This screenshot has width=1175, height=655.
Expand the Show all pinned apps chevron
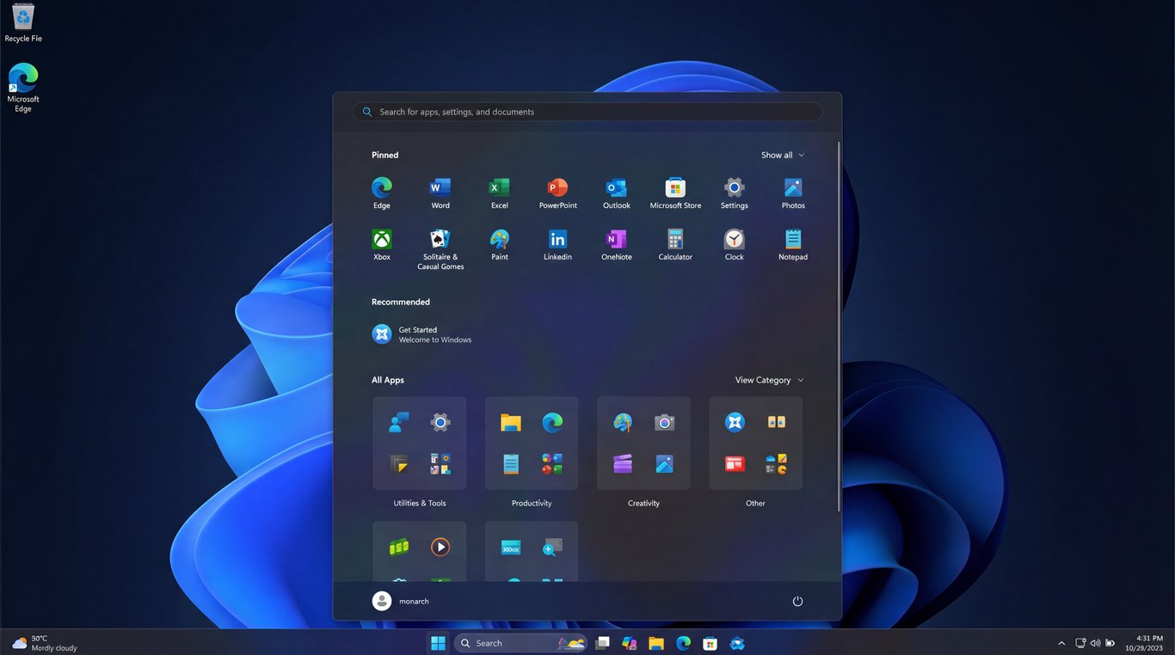[781, 155]
